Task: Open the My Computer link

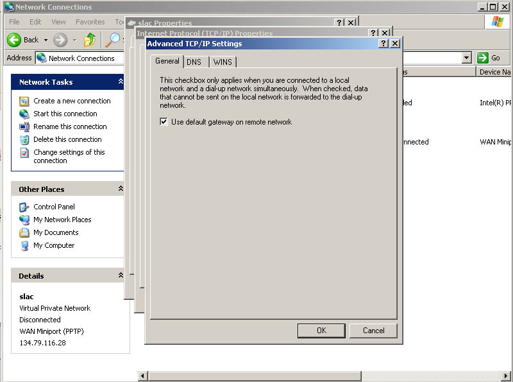Action: pyautogui.click(x=54, y=245)
